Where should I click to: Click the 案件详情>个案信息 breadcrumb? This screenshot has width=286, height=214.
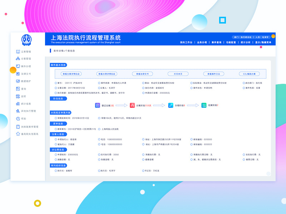coord(64,51)
